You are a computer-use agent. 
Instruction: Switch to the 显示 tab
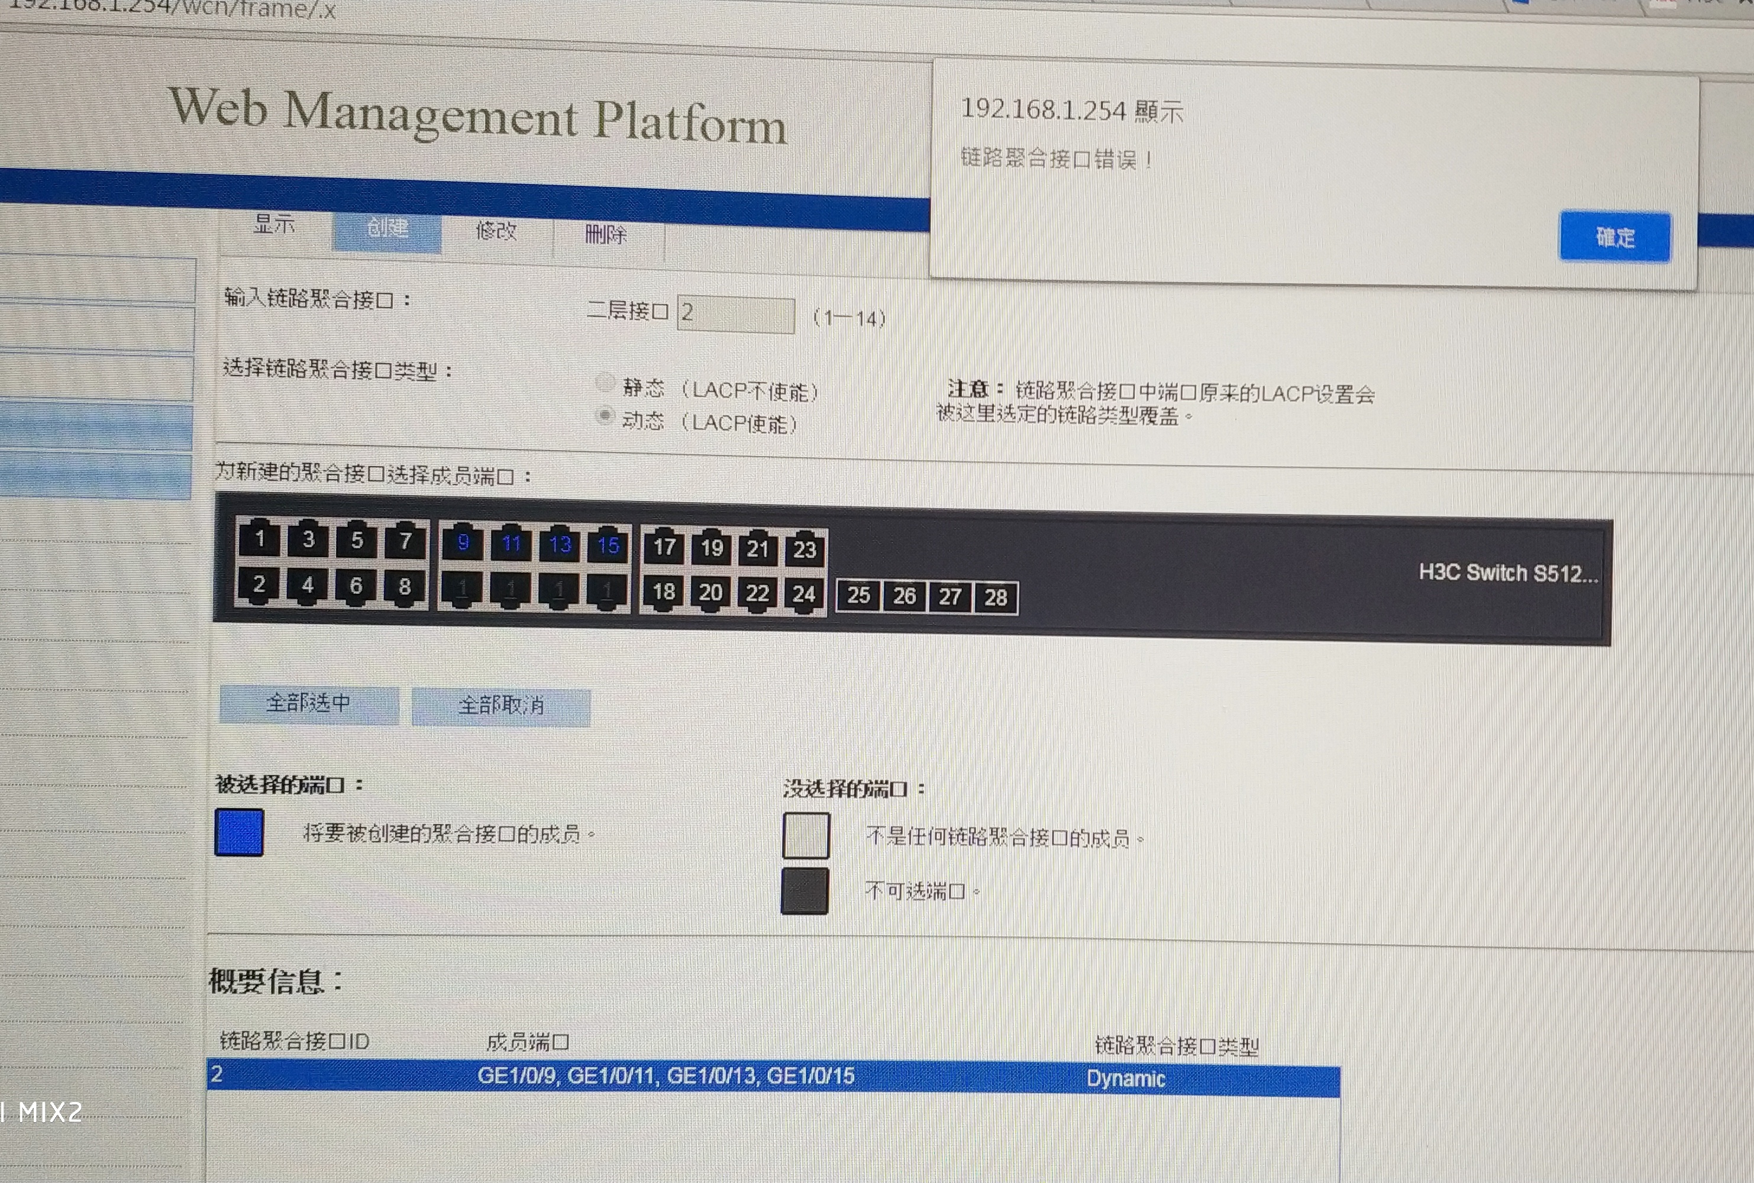tap(274, 225)
